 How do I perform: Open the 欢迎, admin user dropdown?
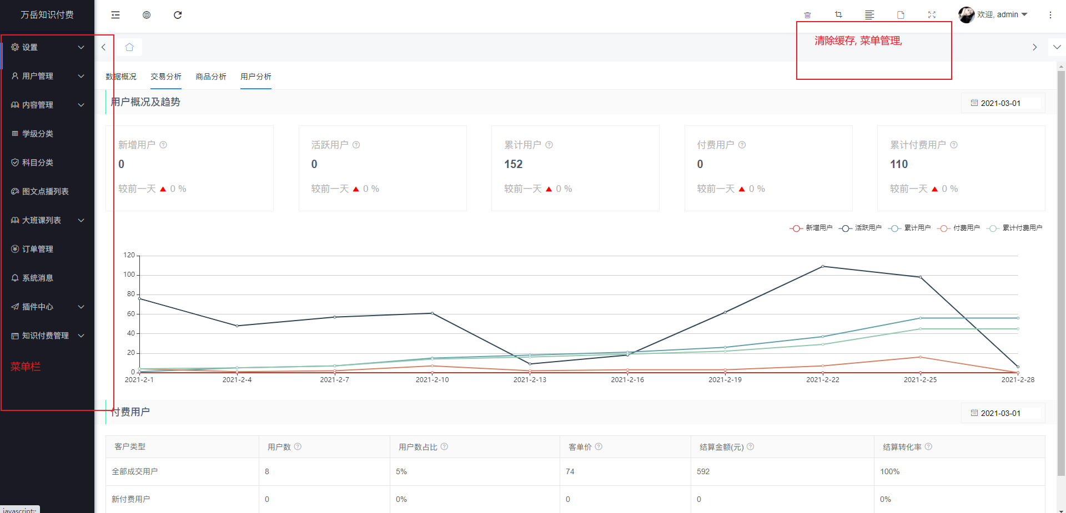coord(993,15)
